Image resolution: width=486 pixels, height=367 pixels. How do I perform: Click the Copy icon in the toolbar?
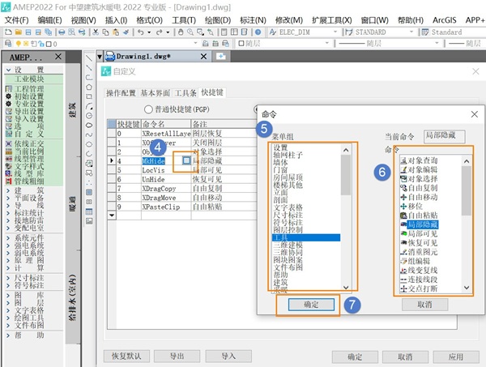(105, 32)
